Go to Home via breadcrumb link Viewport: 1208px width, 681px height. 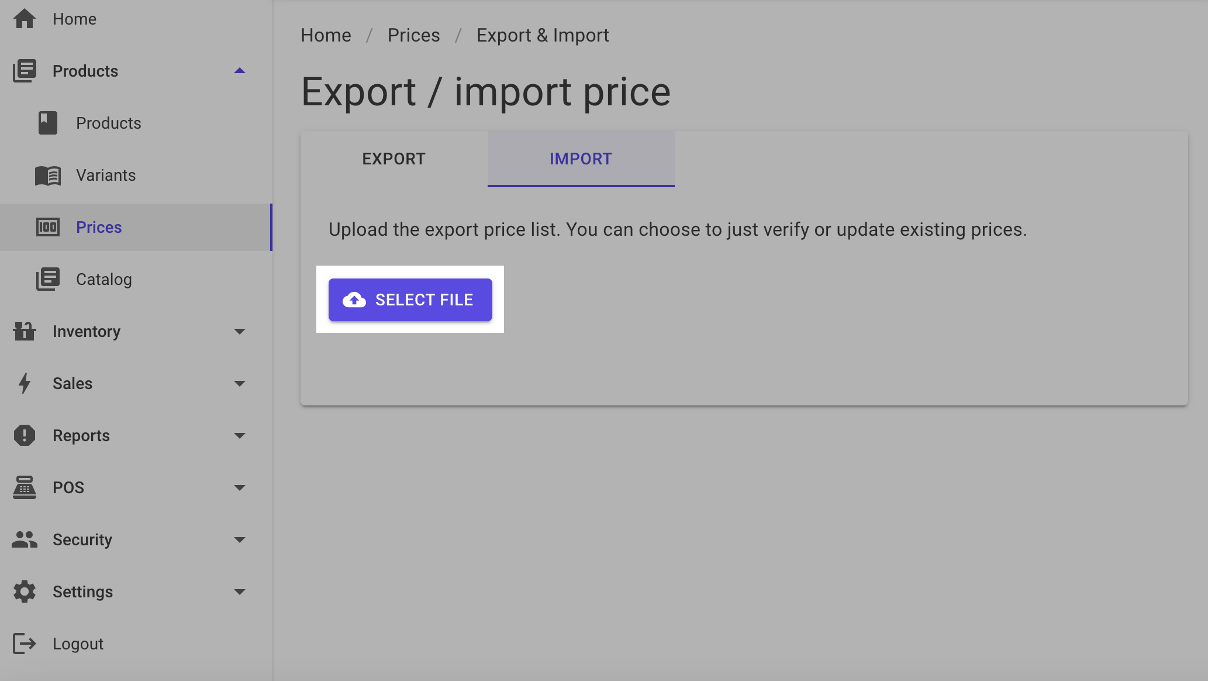326,35
